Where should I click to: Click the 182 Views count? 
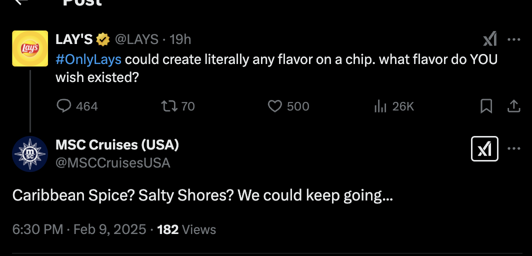[x=186, y=229]
